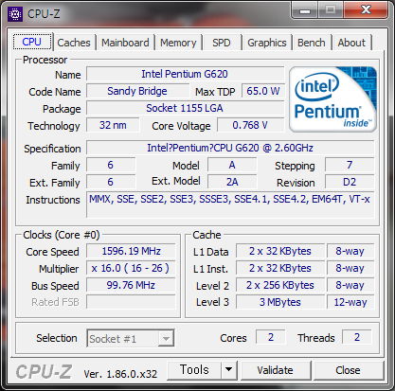The width and height of the screenshot is (395, 391).
Task: Click the Intel Pentium inside logo
Action: (332, 99)
